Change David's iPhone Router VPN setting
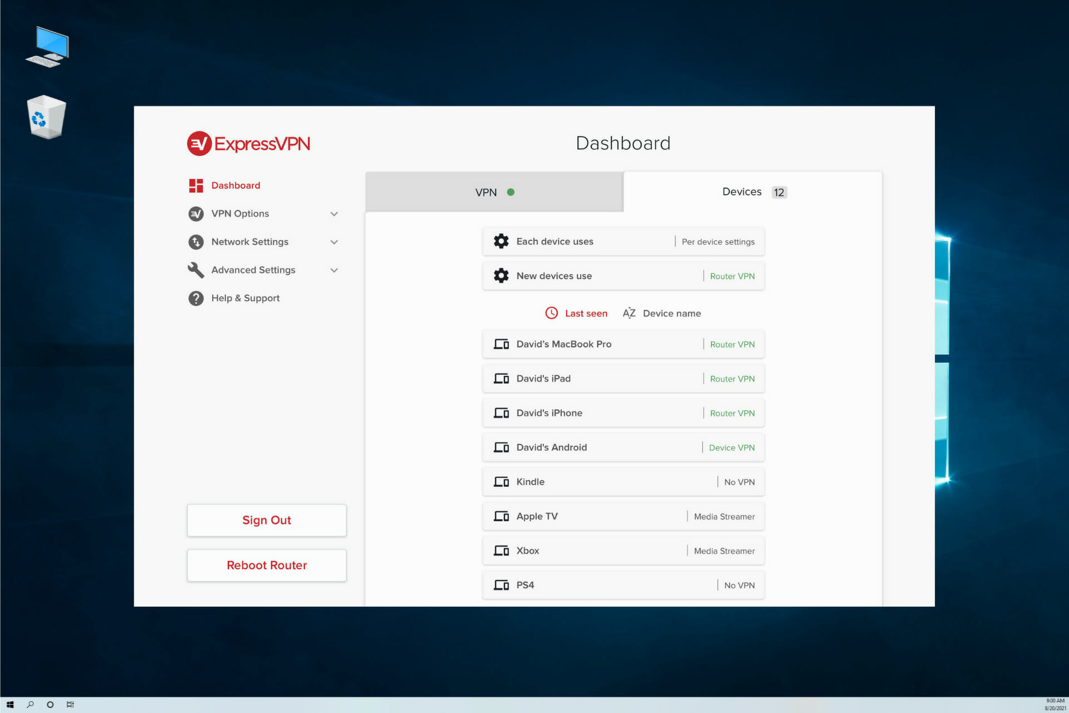 (x=732, y=413)
